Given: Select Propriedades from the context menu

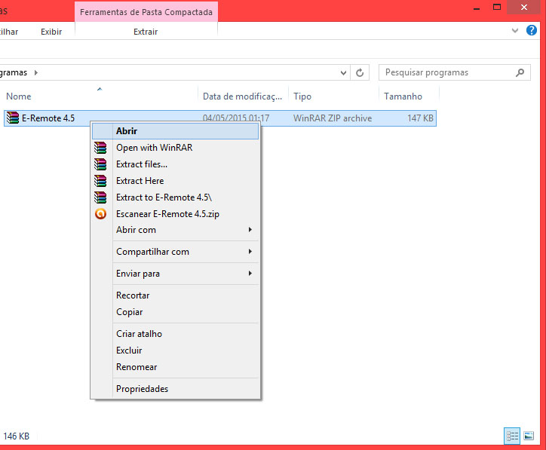Looking at the screenshot, I should [142, 389].
